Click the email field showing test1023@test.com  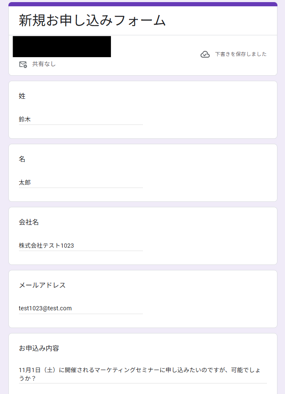(81, 308)
